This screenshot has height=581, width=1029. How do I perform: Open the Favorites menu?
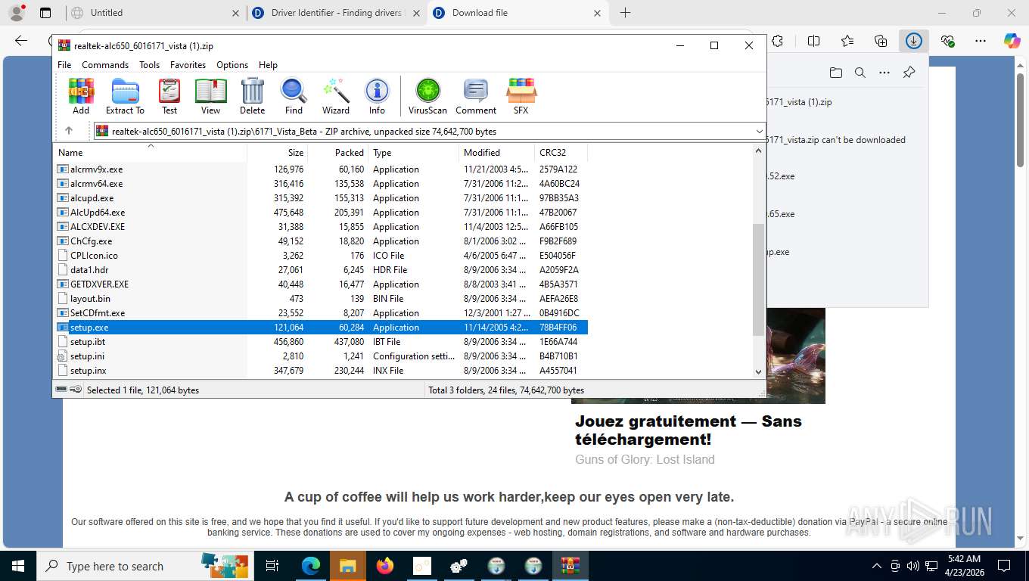(x=188, y=65)
